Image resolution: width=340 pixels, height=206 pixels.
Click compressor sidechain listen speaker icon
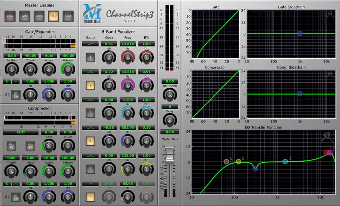[x=7, y=197]
